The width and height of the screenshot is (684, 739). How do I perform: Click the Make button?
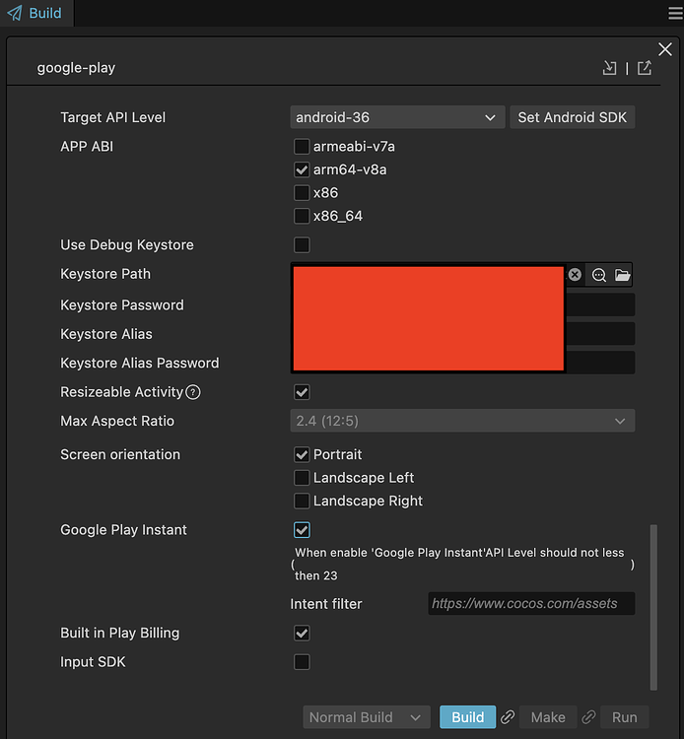548,717
